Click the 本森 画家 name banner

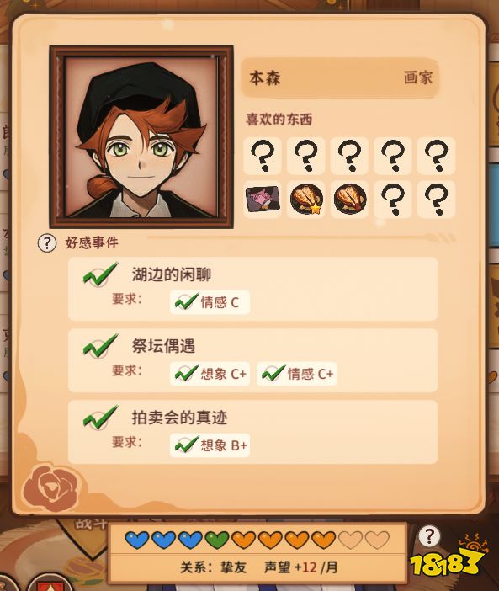(x=340, y=78)
